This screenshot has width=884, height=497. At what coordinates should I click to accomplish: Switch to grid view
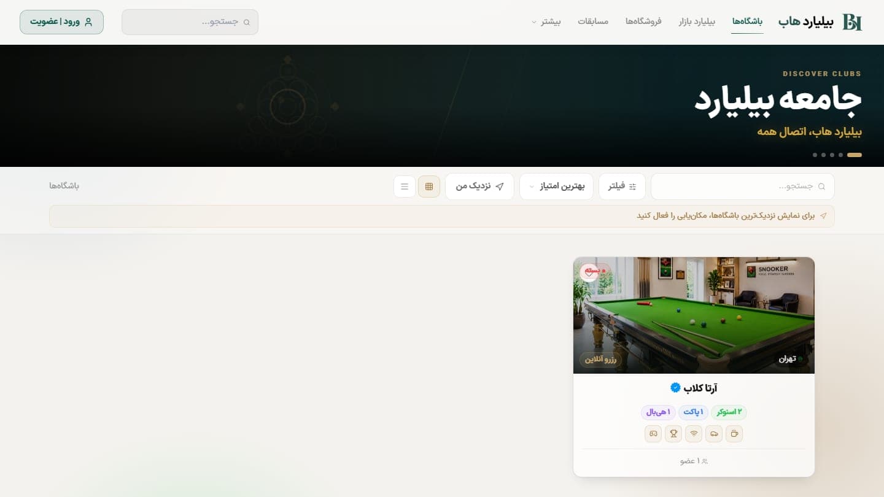(429, 187)
